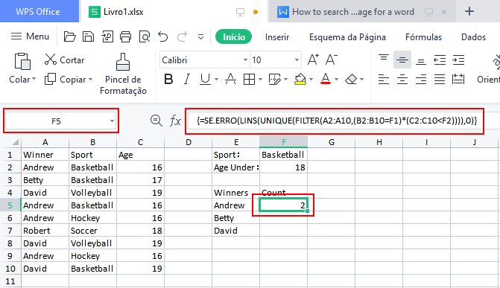The width and height of the screenshot is (500, 288).
Task: Select cell E5 with Andrew
Action: [236, 205]
